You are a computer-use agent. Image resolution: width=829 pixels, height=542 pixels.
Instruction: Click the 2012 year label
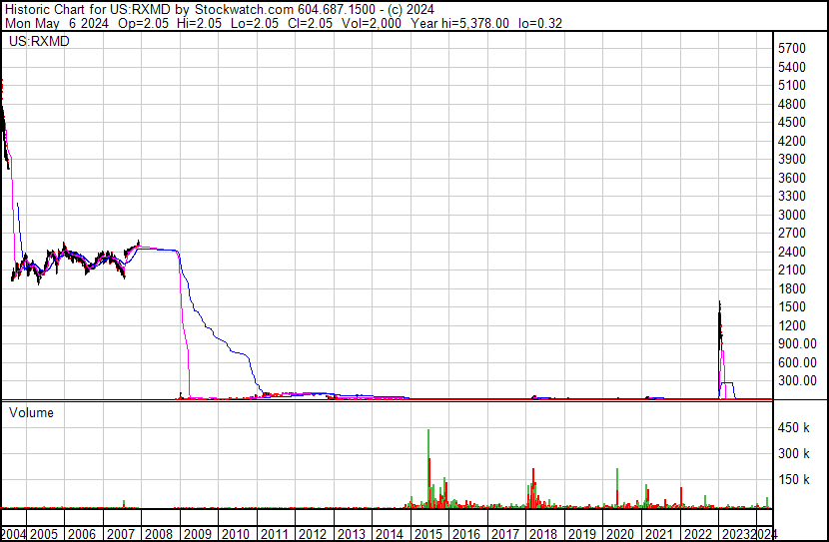point(312,534)
